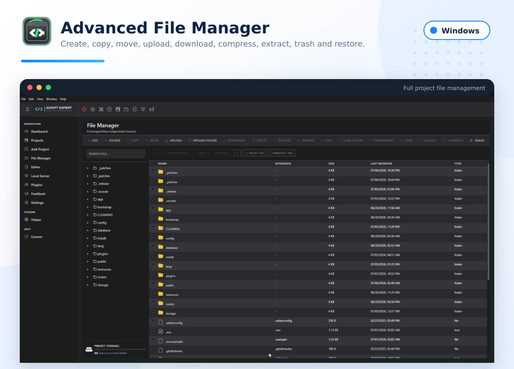514x369 pixels.
Task: Open the Help menu
Action: click(x=63, y=99)
